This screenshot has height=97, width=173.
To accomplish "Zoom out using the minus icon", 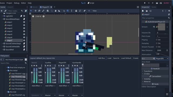I will 33,16.
